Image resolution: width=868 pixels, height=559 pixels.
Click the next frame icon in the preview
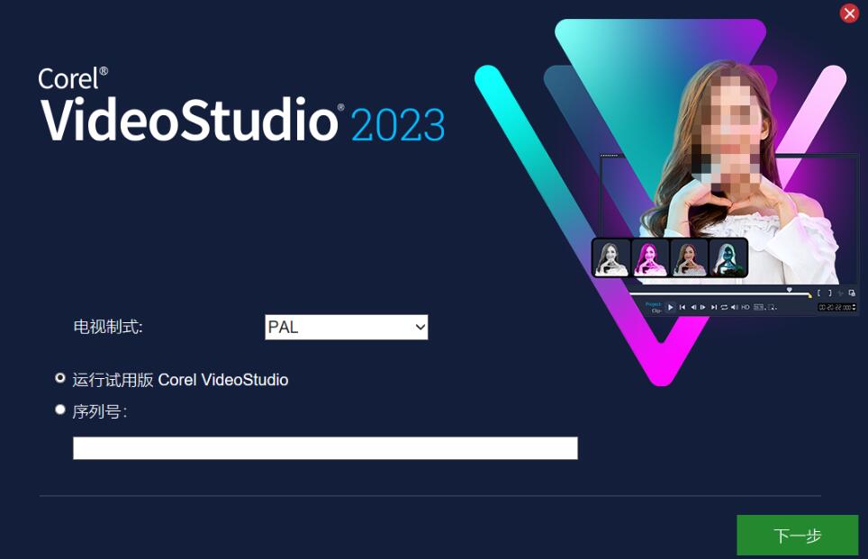pyautogui.click(x=703, y=307)
